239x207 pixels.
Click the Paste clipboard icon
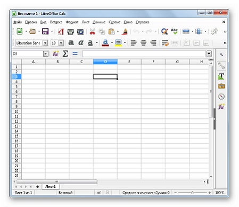112,32
